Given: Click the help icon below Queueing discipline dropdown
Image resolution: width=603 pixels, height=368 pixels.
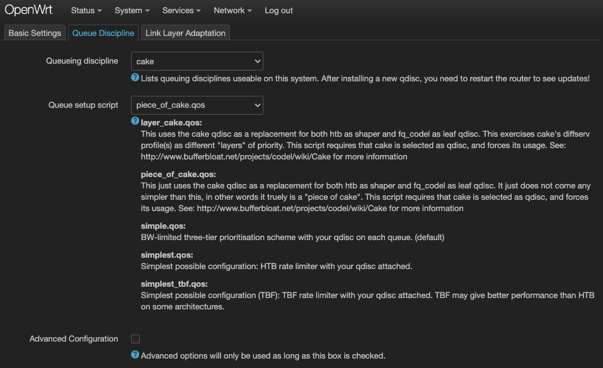Looking at the screenshot, I should point(135,78).
